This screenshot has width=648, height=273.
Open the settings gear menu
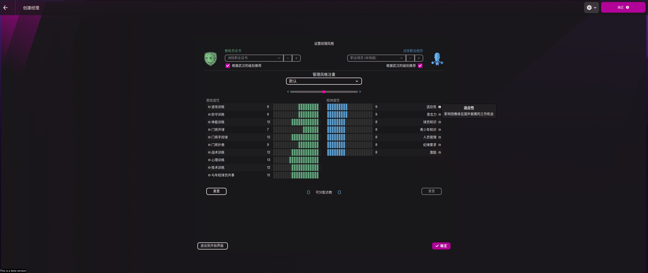pyautogui.click(x=591, y=8)
